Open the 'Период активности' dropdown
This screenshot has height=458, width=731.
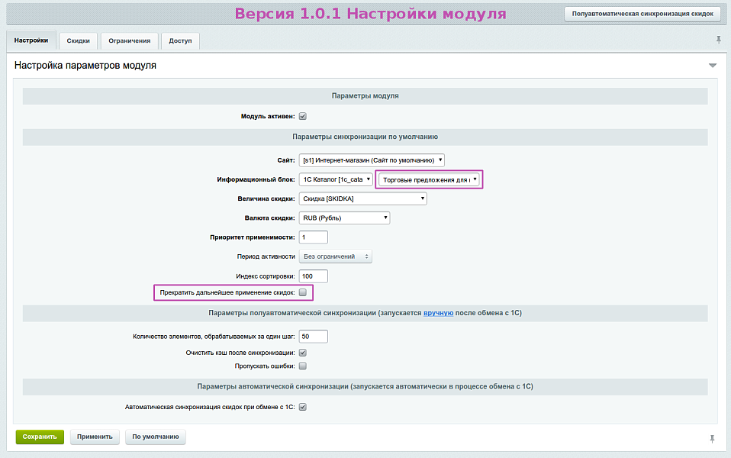coord(336,256)
